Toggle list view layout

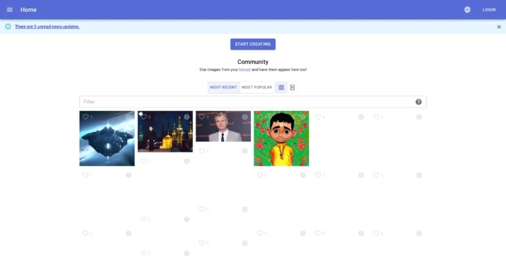tap(293, 87)
